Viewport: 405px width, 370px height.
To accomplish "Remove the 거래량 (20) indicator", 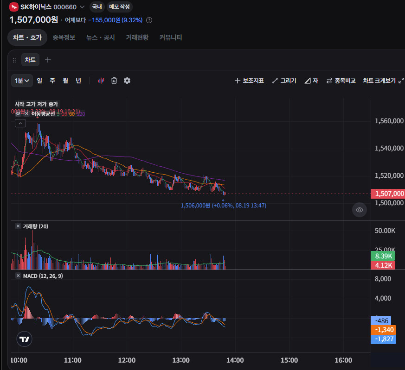I will coord(18,226).
